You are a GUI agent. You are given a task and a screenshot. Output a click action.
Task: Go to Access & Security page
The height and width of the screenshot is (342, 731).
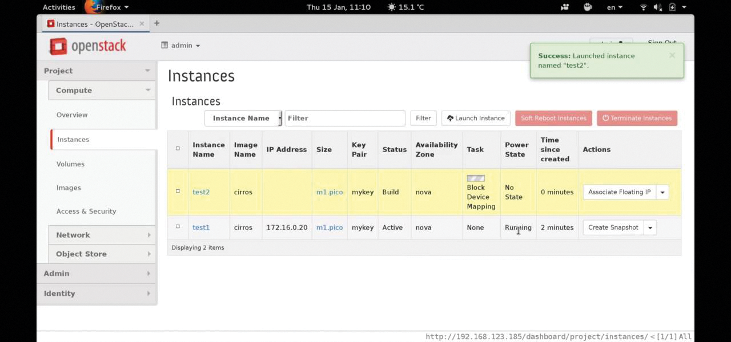86,211
